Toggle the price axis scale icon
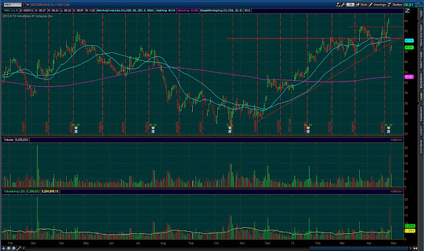424x251 pixels. pyautogui.click(x=407, y=11)
